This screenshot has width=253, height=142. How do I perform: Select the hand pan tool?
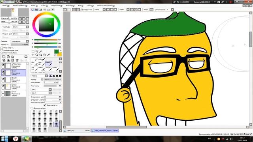click(45, 55)
